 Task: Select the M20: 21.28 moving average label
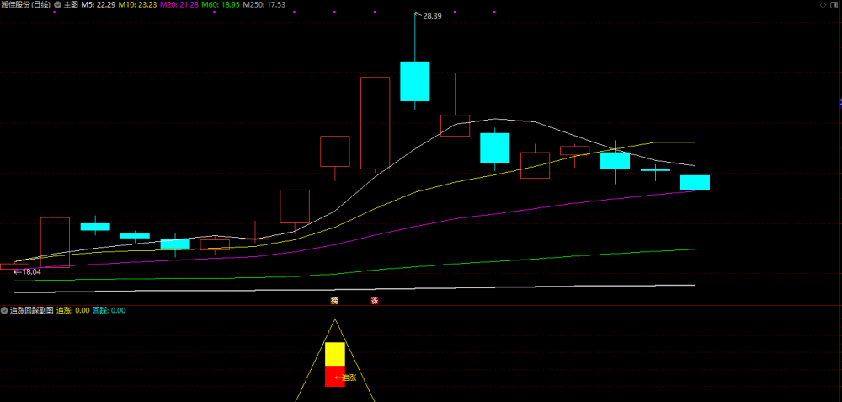tap(179, 4)
